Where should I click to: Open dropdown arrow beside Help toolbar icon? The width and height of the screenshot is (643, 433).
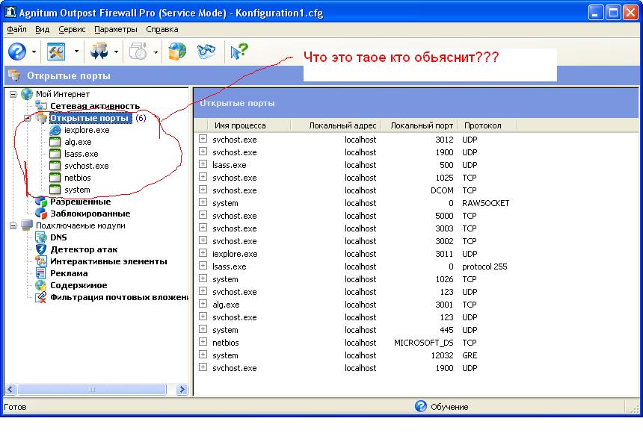[34, 52]
